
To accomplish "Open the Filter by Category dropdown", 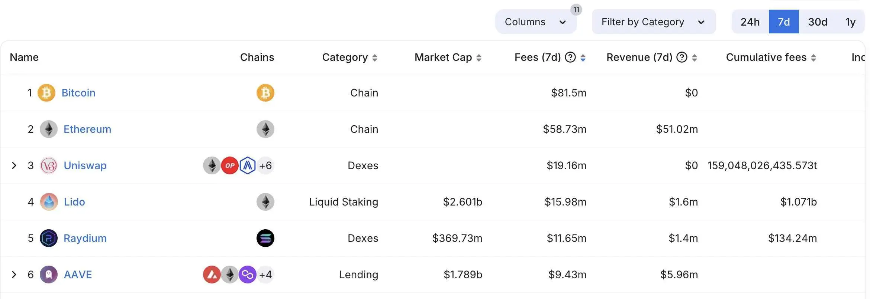I will 653,22.
